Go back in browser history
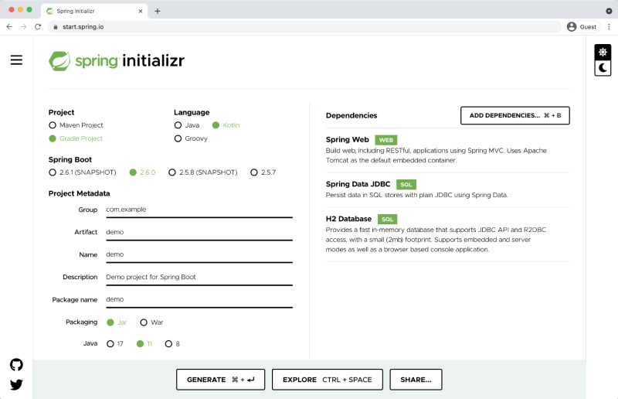This screenshot has width=618, height=399. [9, 27]
